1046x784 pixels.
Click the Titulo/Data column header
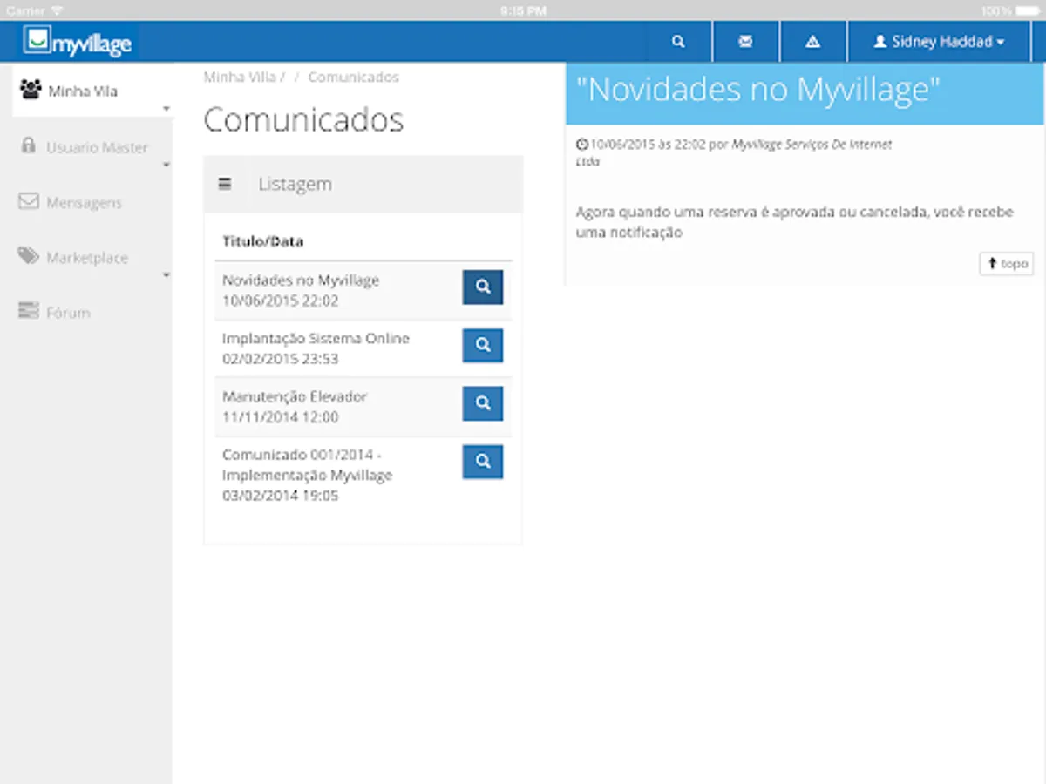pyautogui.click(x=262, y=241)
